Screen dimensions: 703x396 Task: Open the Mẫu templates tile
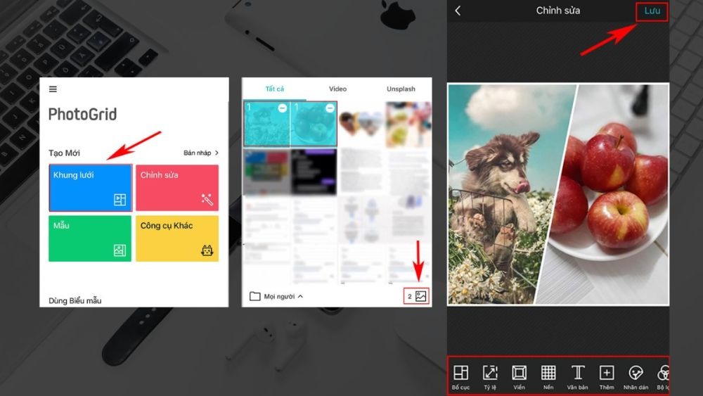(90, 238)
